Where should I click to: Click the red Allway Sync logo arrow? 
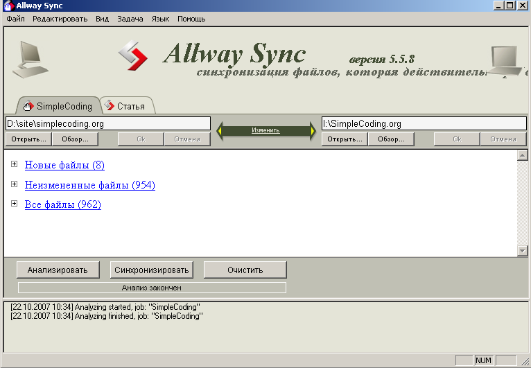pyautogui.click(x=133, y=55)
